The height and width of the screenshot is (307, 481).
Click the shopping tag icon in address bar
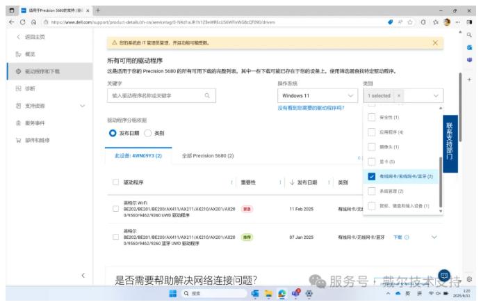(390, 22)
